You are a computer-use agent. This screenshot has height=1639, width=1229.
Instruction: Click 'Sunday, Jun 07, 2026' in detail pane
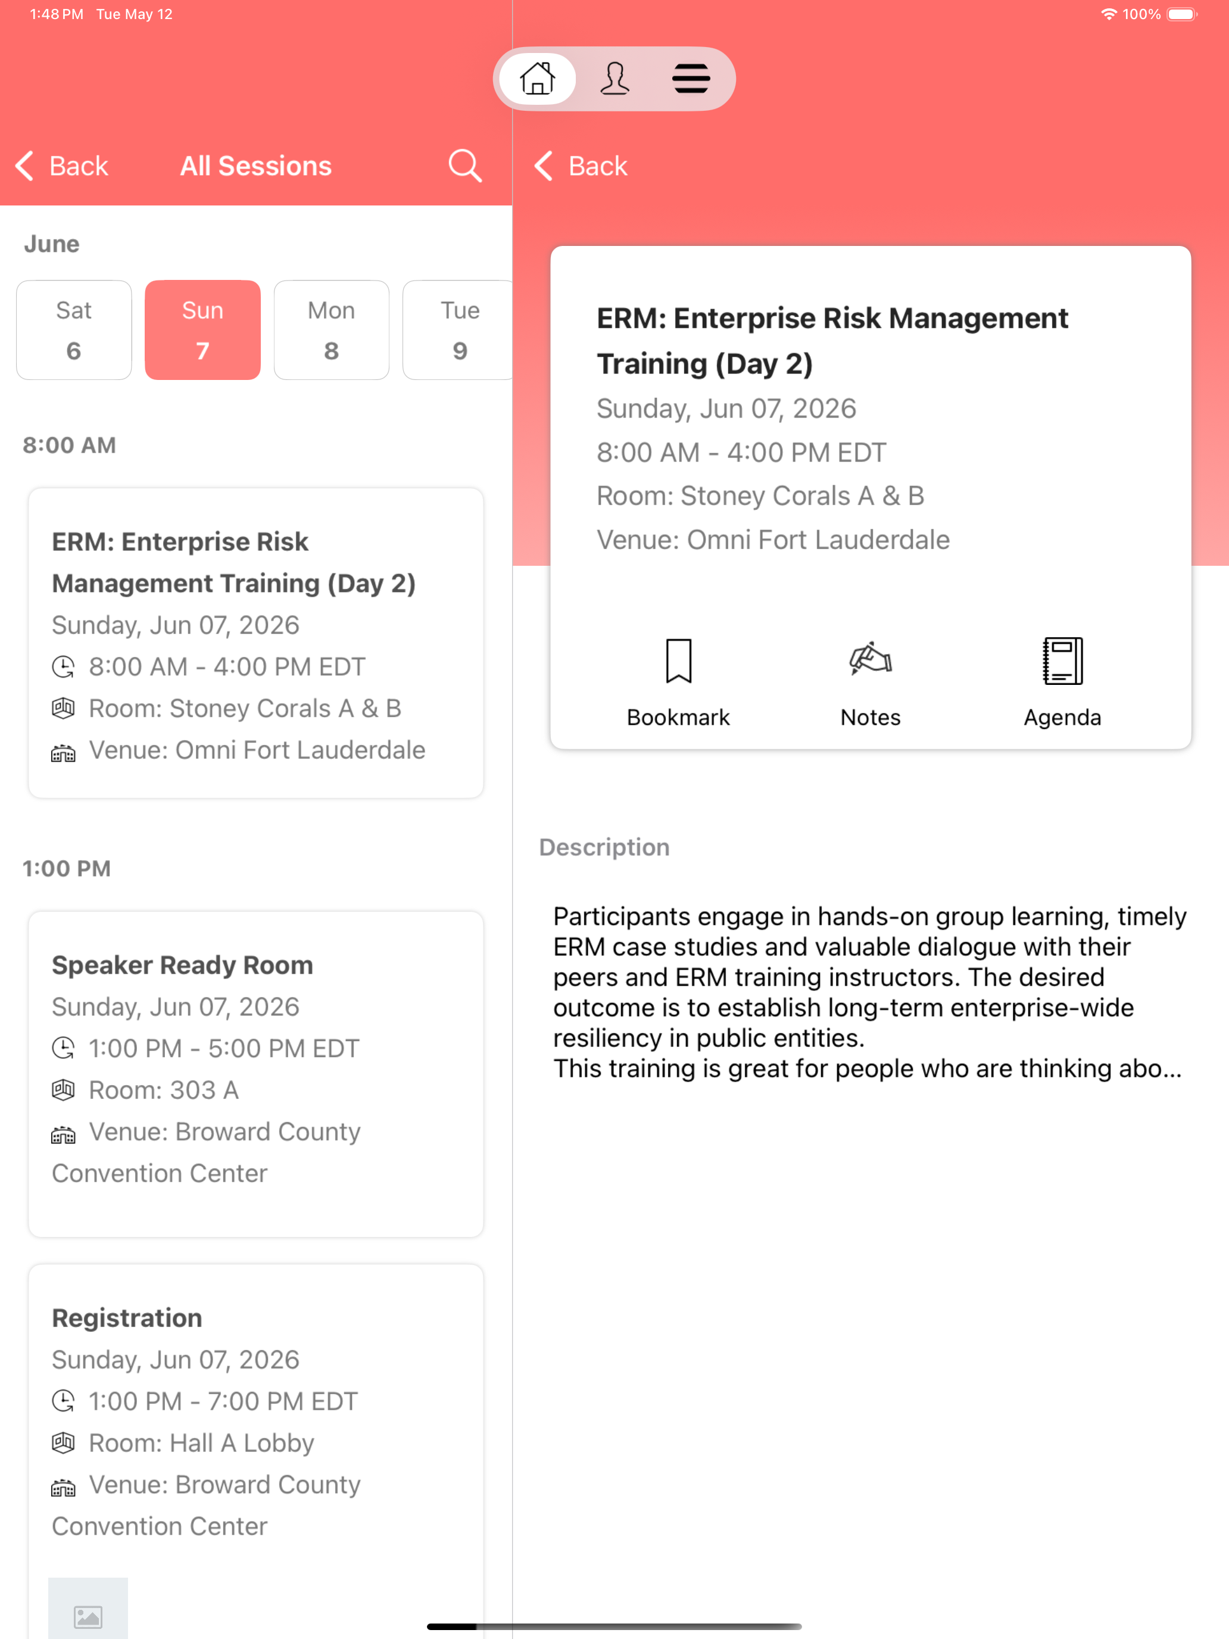click(x=726, y=409)
